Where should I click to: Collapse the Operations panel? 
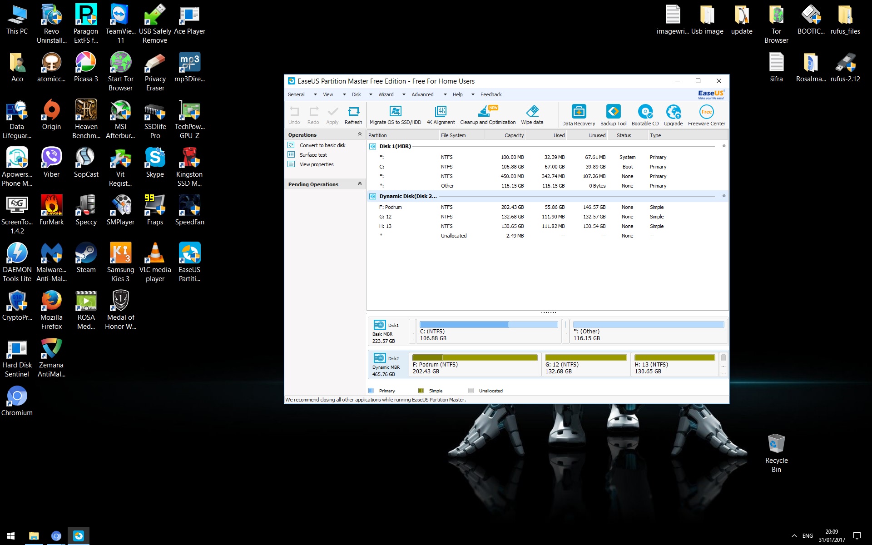click(360, 134)
